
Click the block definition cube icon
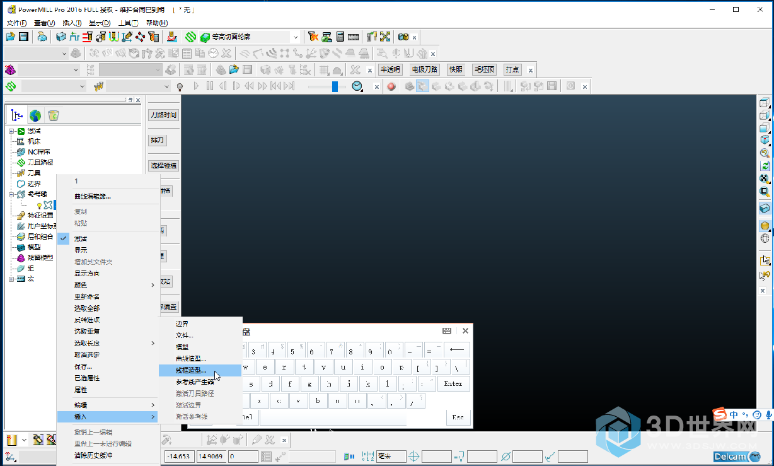coord(61,37)
